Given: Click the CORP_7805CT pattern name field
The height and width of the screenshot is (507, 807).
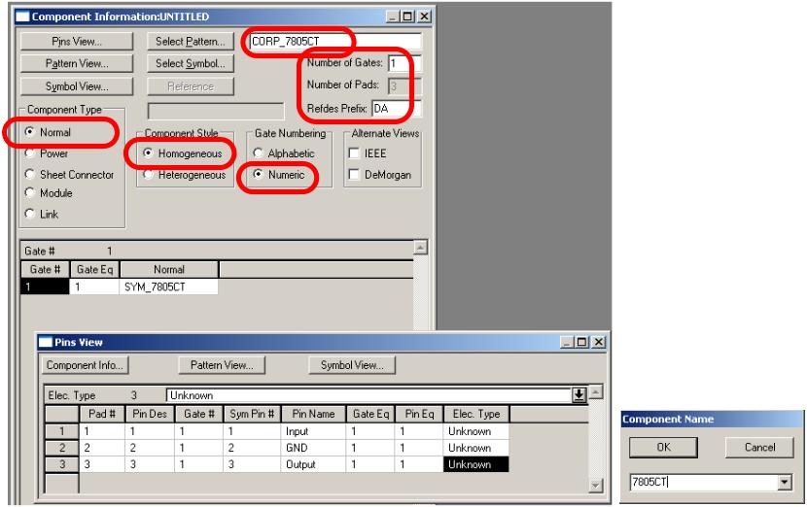Looking at the screenshot, I should [x=335, y=41].
